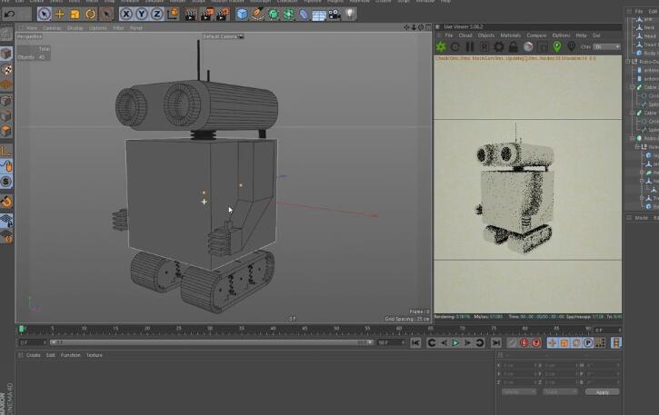Click Live Viewer region render icon
Image resolution: width=659 pixels, height=415 pixels.
tap(484, 46)
